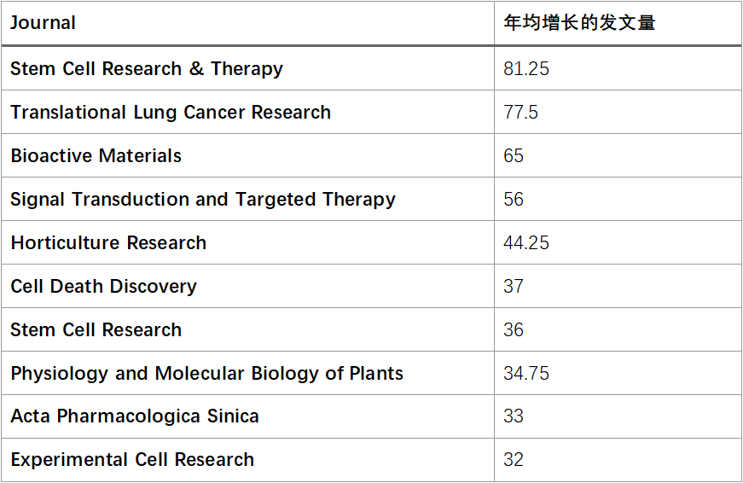Viewport: 743px width, 483px height.
Task: Click the value 34.75
Action: pyautogui.click(x=526, y=374)
